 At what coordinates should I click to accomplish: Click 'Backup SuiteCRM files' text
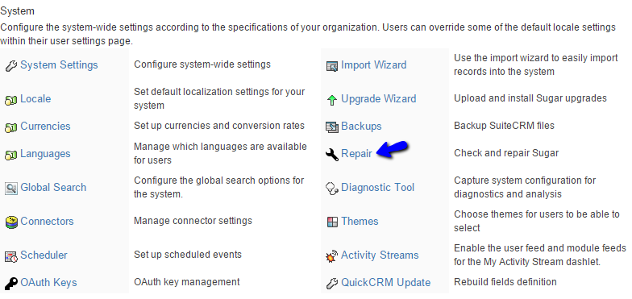pos(505,126)
